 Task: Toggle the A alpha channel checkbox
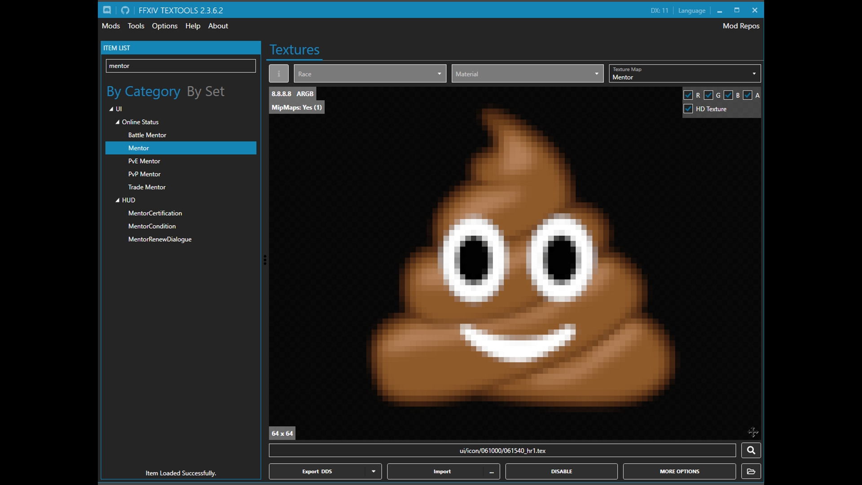(x=748, y=95)
